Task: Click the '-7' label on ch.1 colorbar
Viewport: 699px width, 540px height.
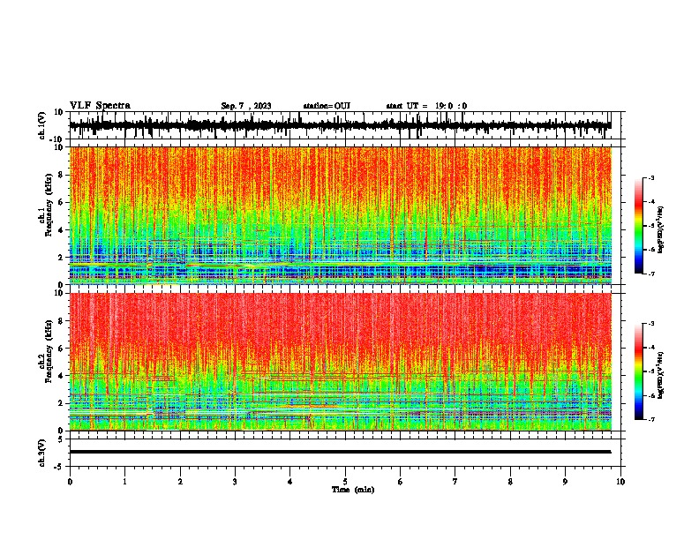Action: point(650,274)
